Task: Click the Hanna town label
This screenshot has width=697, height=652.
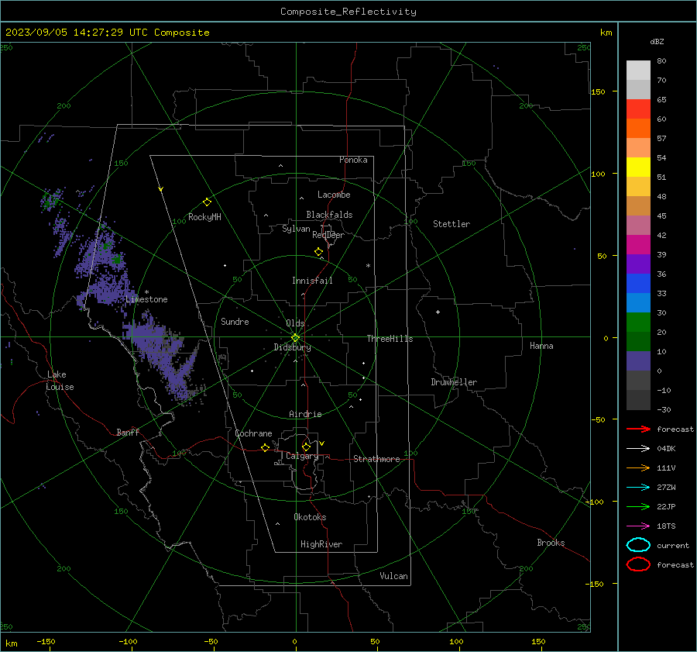Action: [x=541, y=346]
